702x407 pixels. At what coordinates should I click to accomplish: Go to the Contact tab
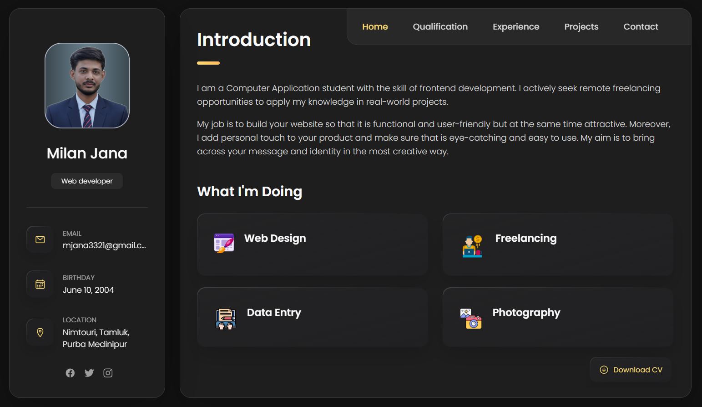click(x=641, y=26)
